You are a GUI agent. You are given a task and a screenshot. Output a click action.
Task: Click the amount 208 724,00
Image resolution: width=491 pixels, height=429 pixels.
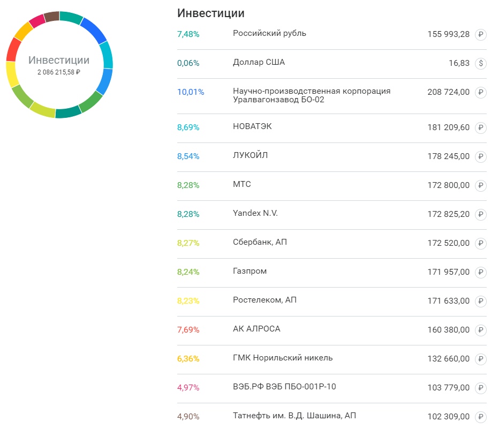tap(448, 92)
